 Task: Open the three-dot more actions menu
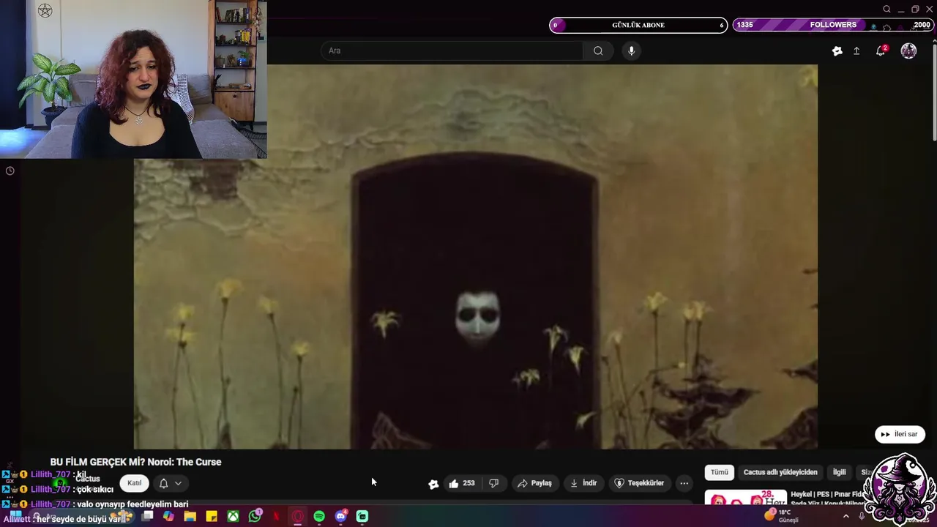[684, 483]
